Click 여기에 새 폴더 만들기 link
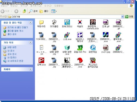The height and width of the screenshot is (102, 137). (x=18, y=27)
